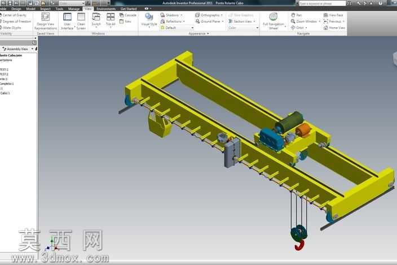Image resolution: width=397 pixels, height=265 pixels.
Task: Click the Help question mark icon
Action: click(381, 3)
